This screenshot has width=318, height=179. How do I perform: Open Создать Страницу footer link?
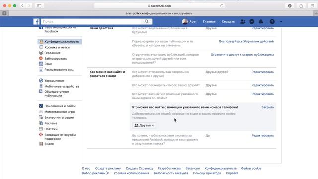139,168
